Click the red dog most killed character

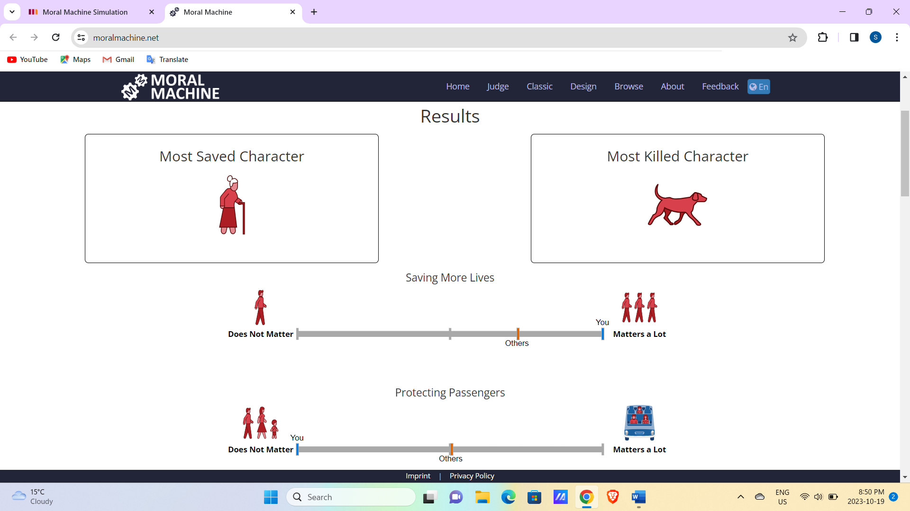click(x=677, y=205)
